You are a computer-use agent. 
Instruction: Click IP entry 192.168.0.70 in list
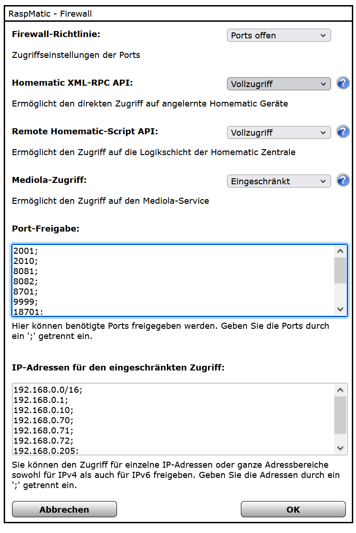click(x=43, y=420)
